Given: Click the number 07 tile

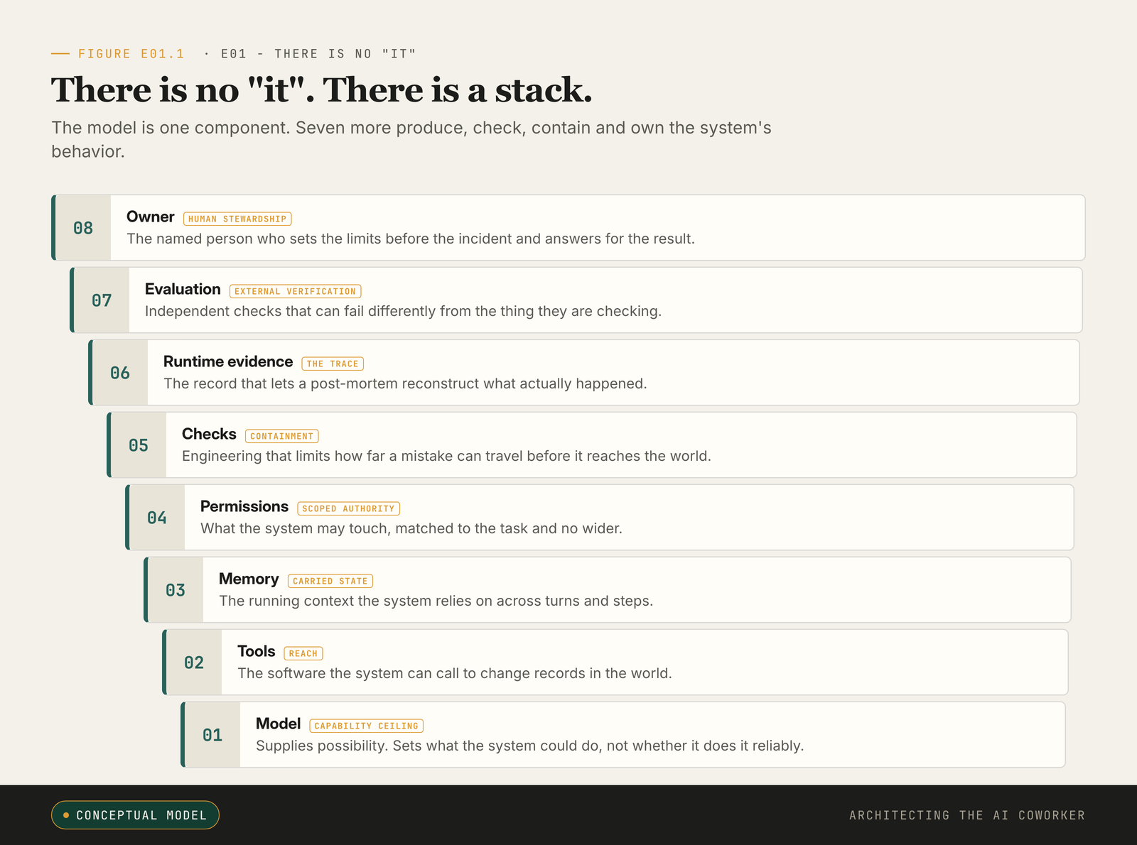Looking at the screenshot, I should (x=102, y=300).
